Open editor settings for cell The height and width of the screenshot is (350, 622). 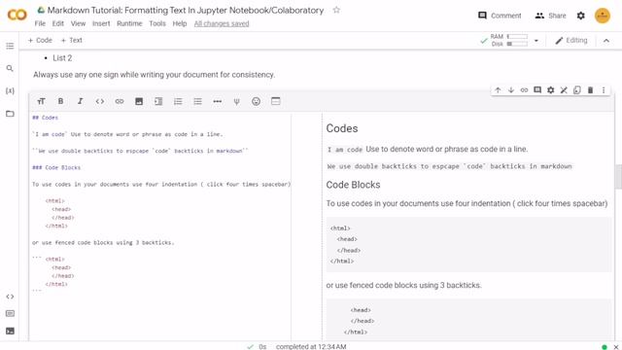tap(551, 90)
